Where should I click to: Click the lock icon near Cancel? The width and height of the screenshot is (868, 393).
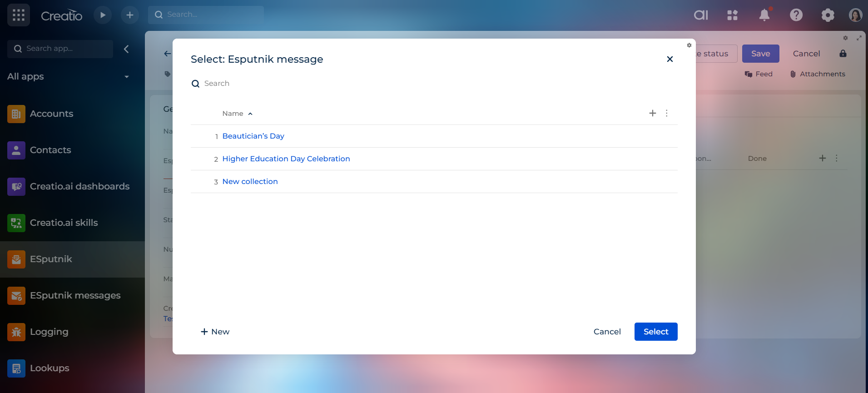coord(843,54)
